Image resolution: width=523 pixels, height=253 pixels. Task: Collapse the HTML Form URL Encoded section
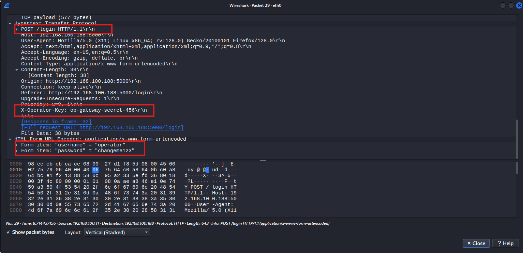pos(10,139)
